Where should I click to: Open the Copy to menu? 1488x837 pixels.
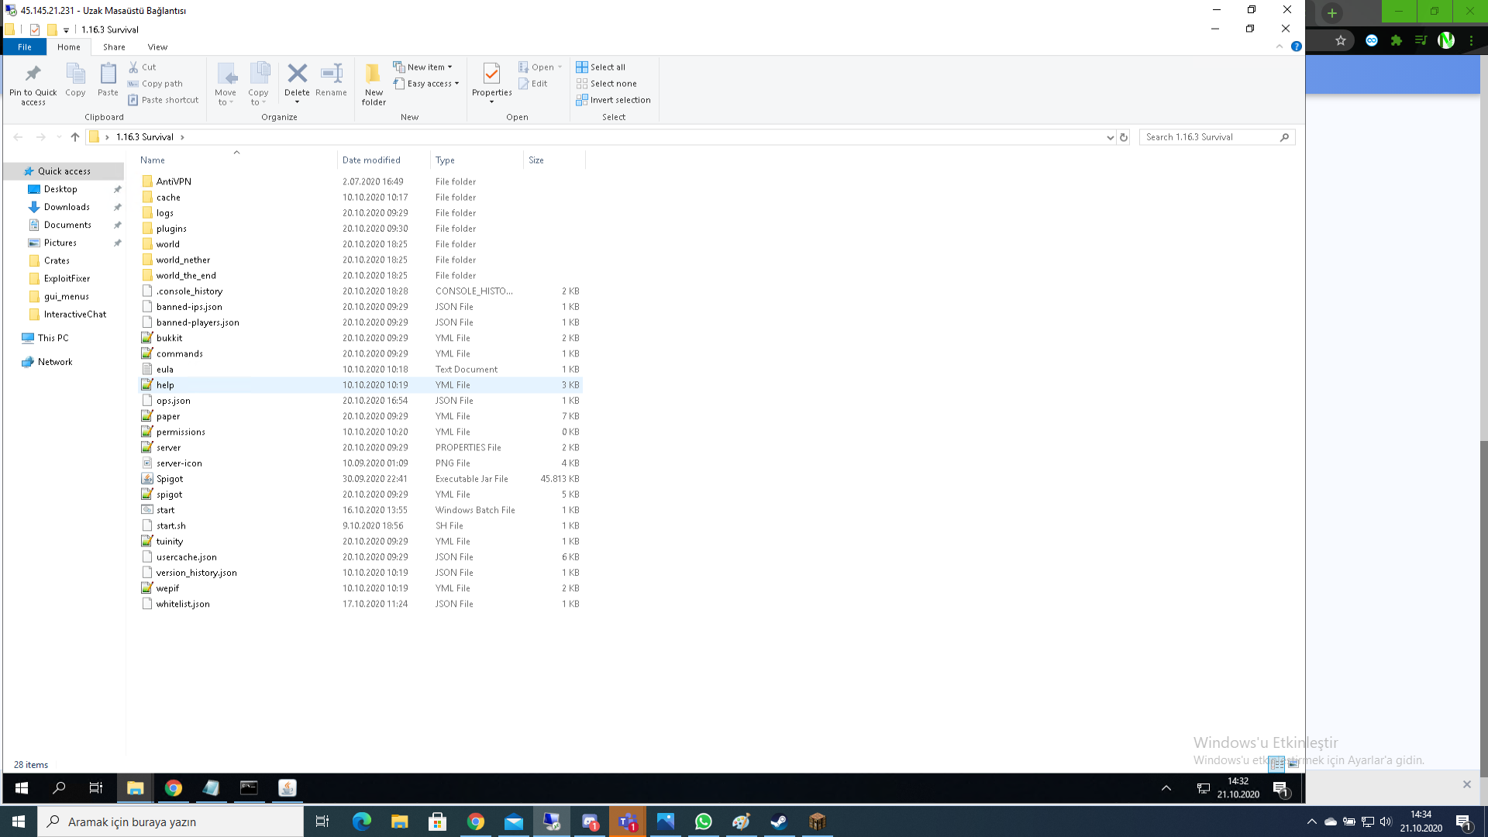(258, 84)
